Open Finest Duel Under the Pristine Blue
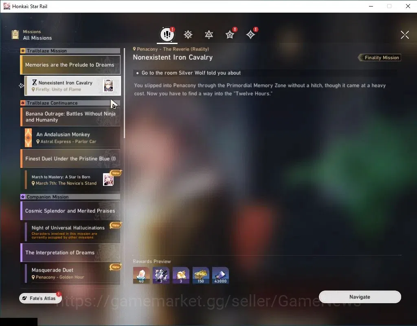Screen dimensions: 417x326 click(70, 159)
